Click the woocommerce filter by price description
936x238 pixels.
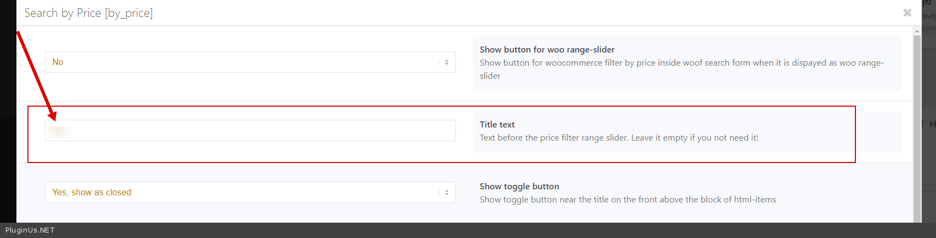click(681, 63)
